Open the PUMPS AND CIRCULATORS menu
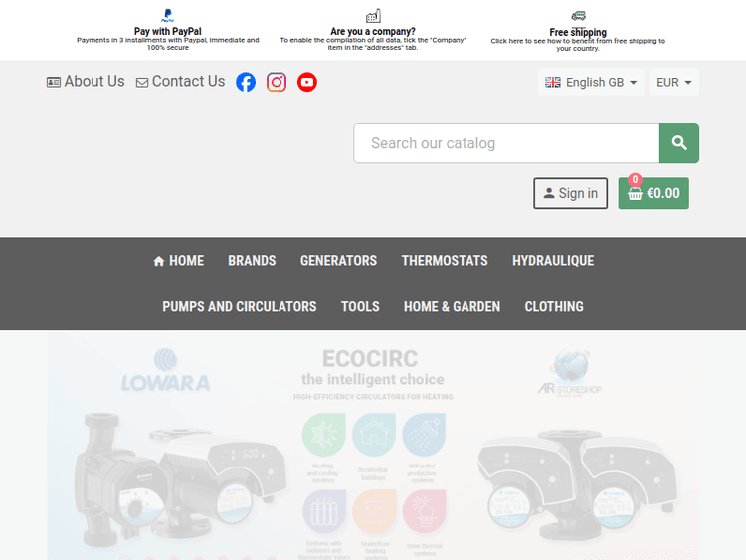This screenshot has height=560, width=746. (240, 307)
